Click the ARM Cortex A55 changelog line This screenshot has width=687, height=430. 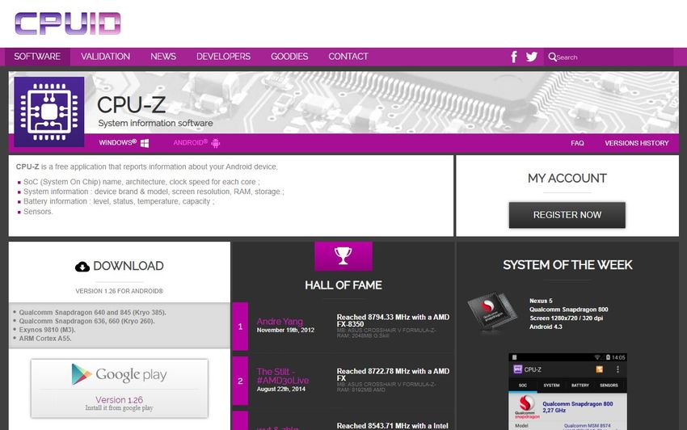(x=45, y=339)
